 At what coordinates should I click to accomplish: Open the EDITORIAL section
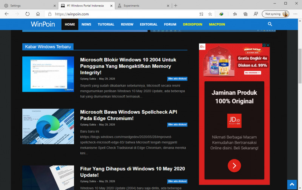tap(148, 24)
